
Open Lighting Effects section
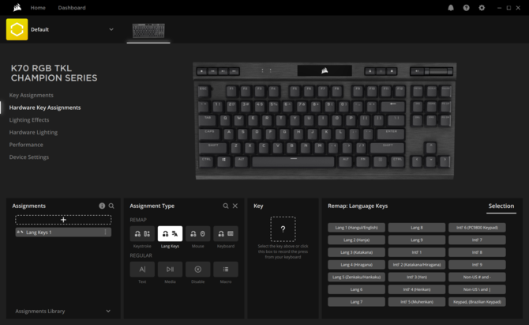29,120
